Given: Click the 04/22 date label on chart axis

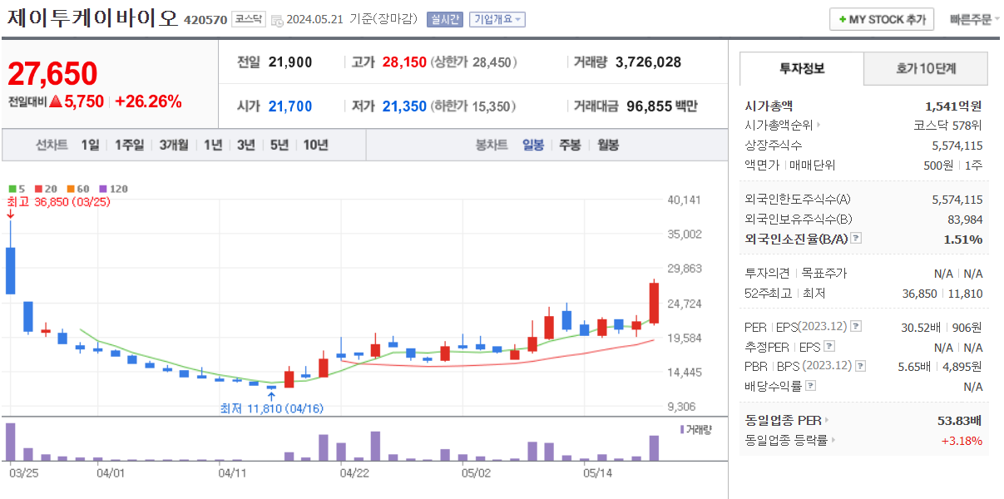Looking at the screenshot, I should (354, 472).
